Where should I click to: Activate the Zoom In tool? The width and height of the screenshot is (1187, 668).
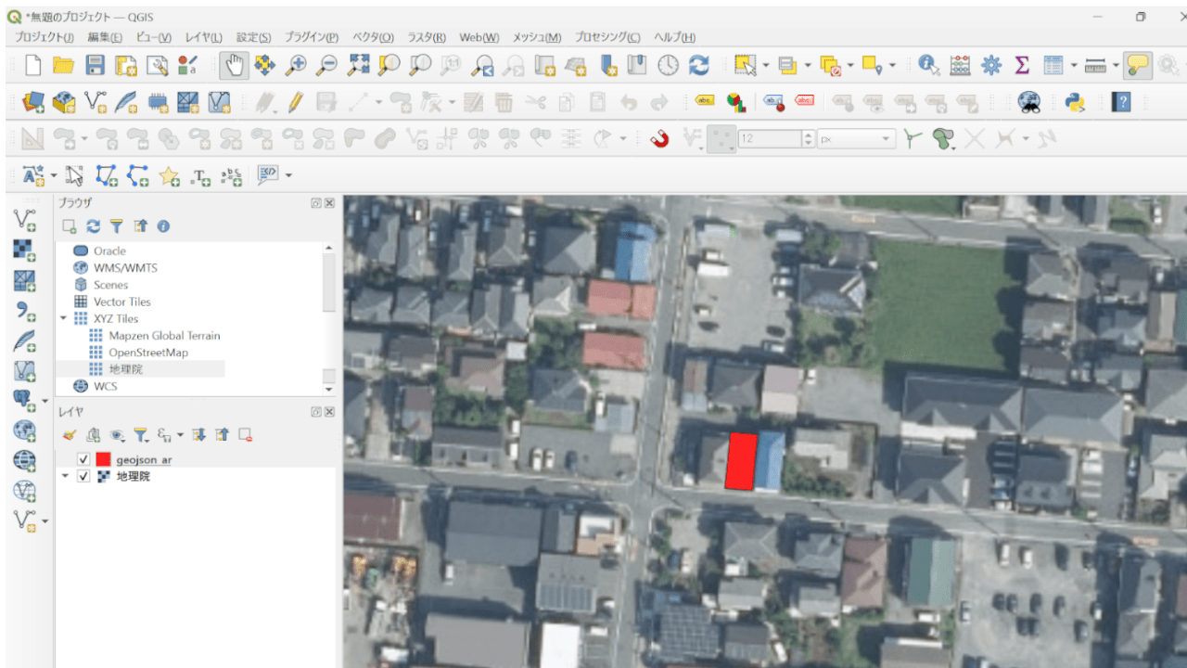pos(296,65)
